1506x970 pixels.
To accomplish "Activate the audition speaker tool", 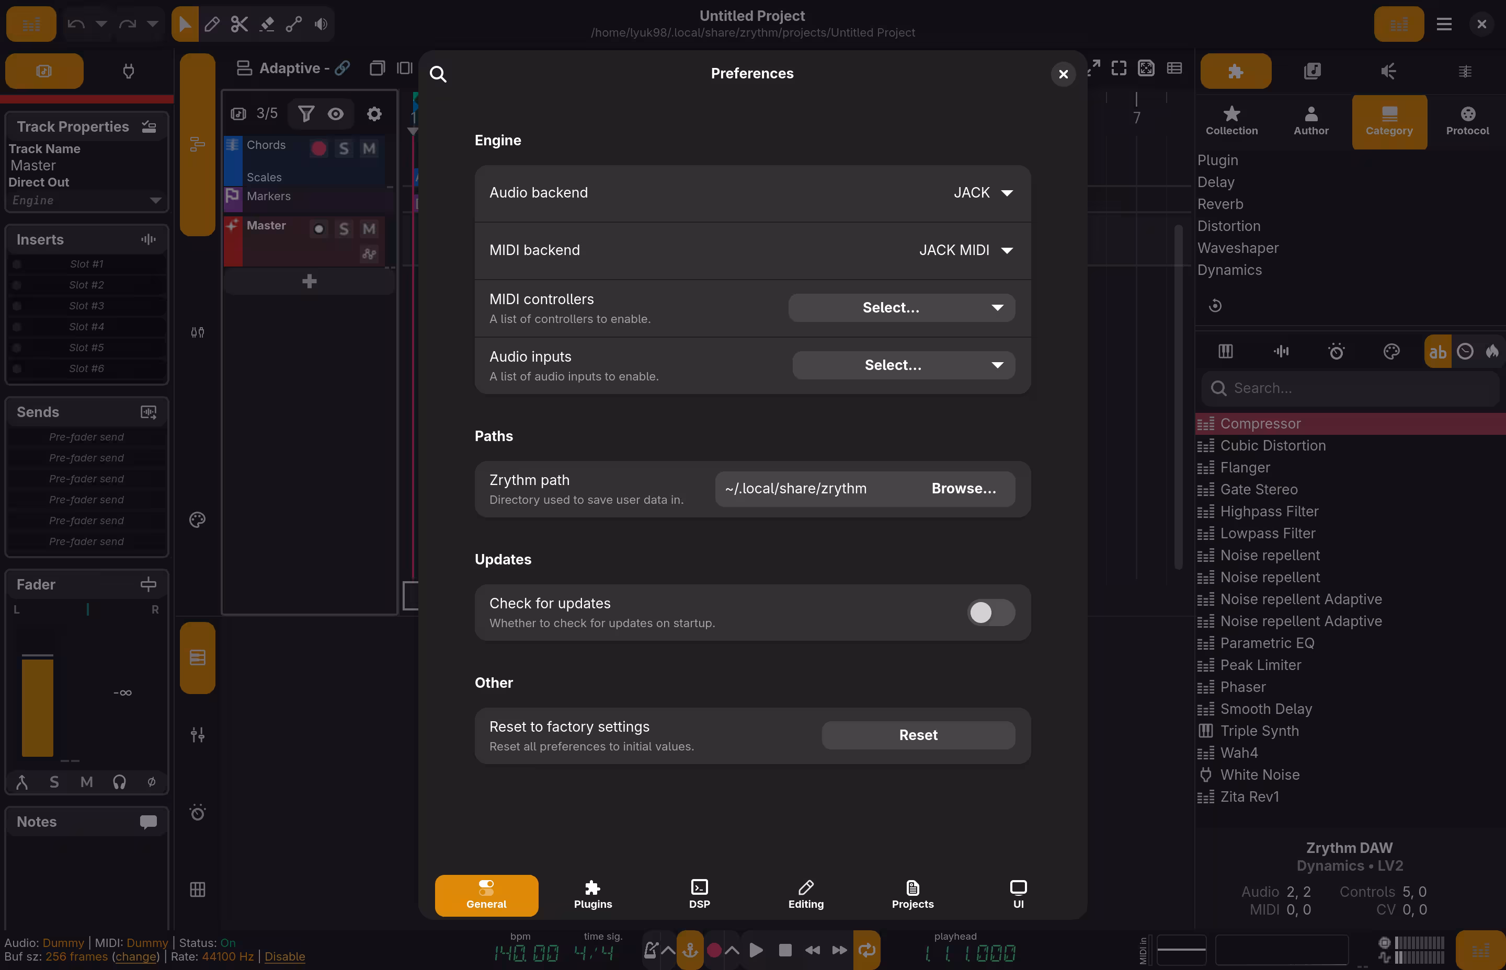I will (321, 24).
